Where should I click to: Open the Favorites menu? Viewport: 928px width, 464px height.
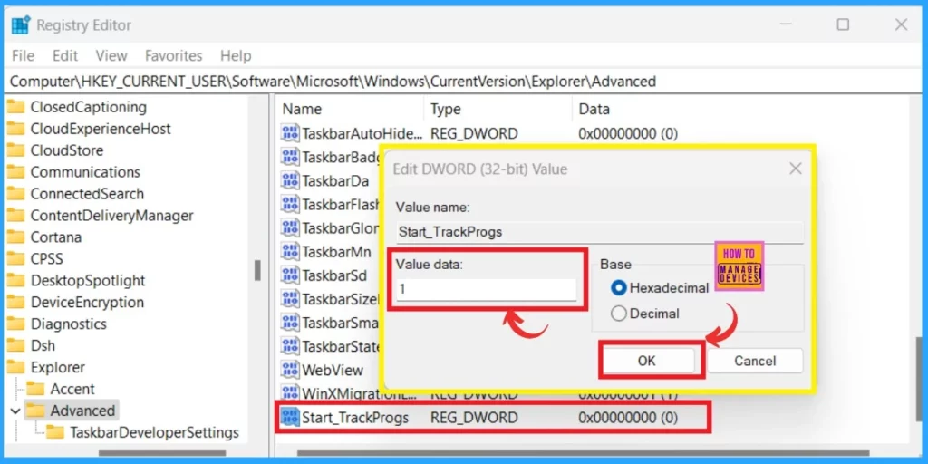173,55
